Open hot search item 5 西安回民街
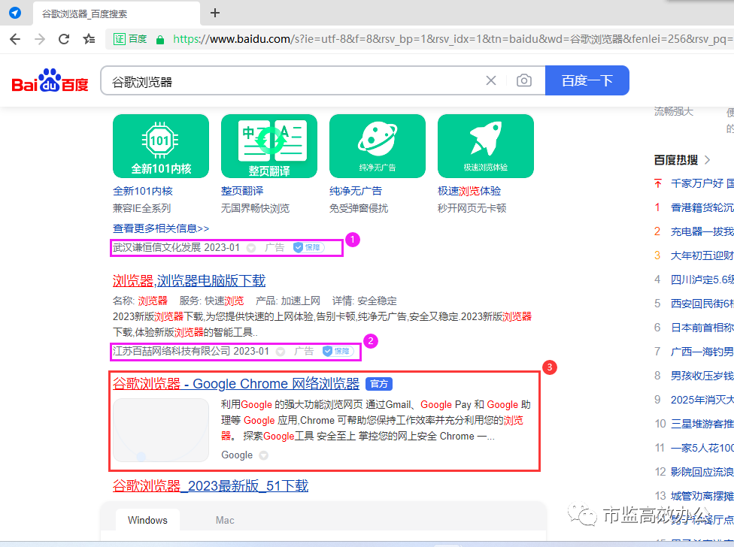 point(702,304)
